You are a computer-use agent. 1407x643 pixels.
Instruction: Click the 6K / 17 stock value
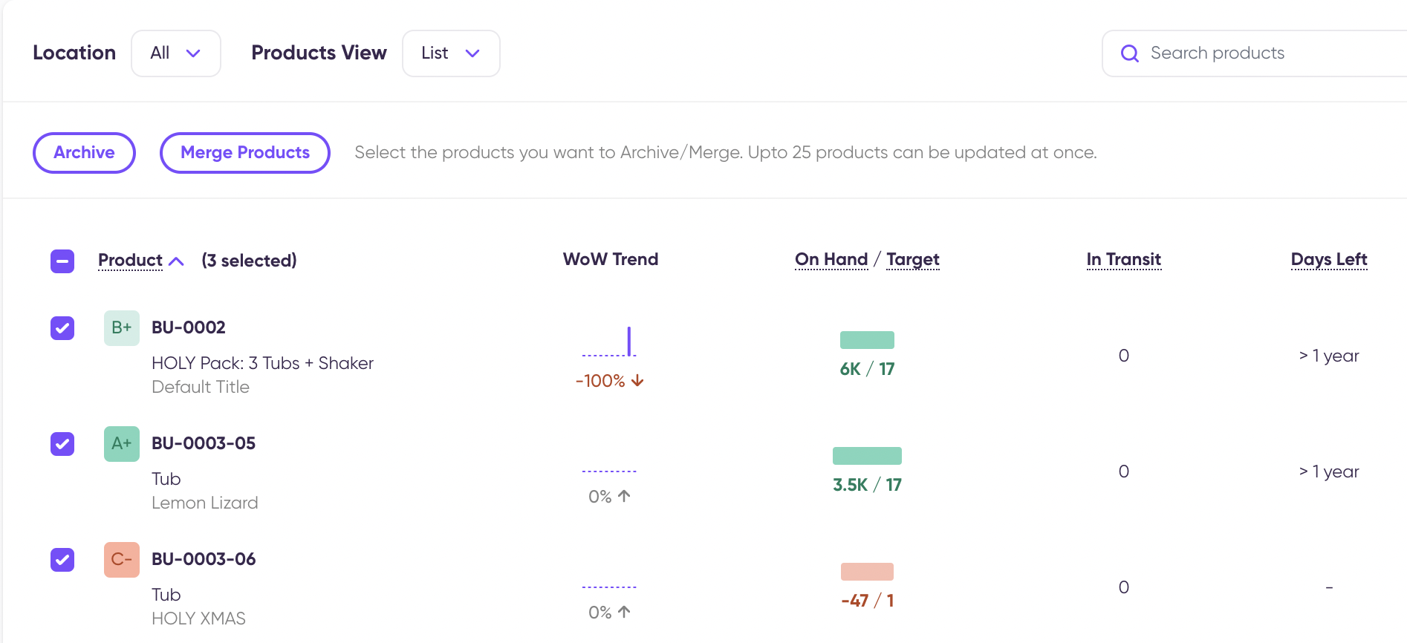pos(867,369)
